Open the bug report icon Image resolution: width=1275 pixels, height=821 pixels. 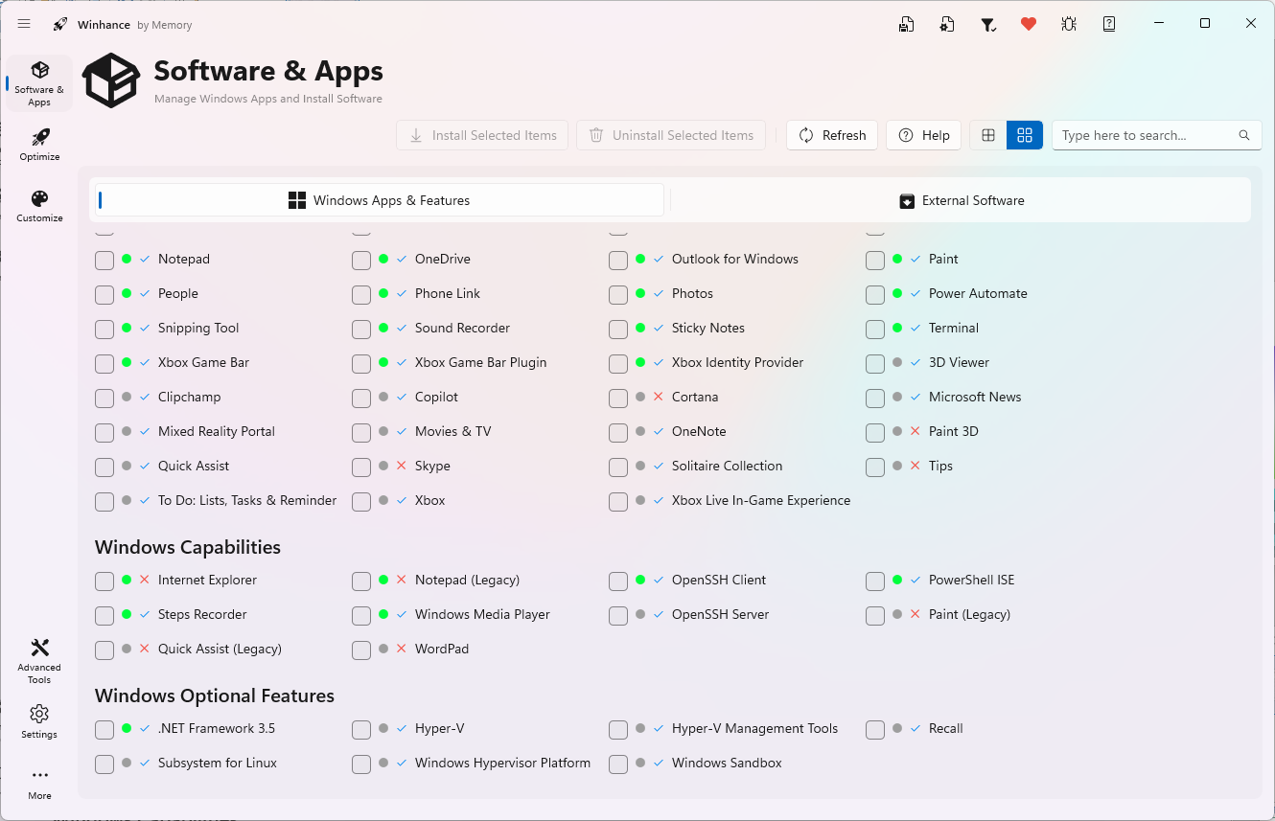point(1069,24)
